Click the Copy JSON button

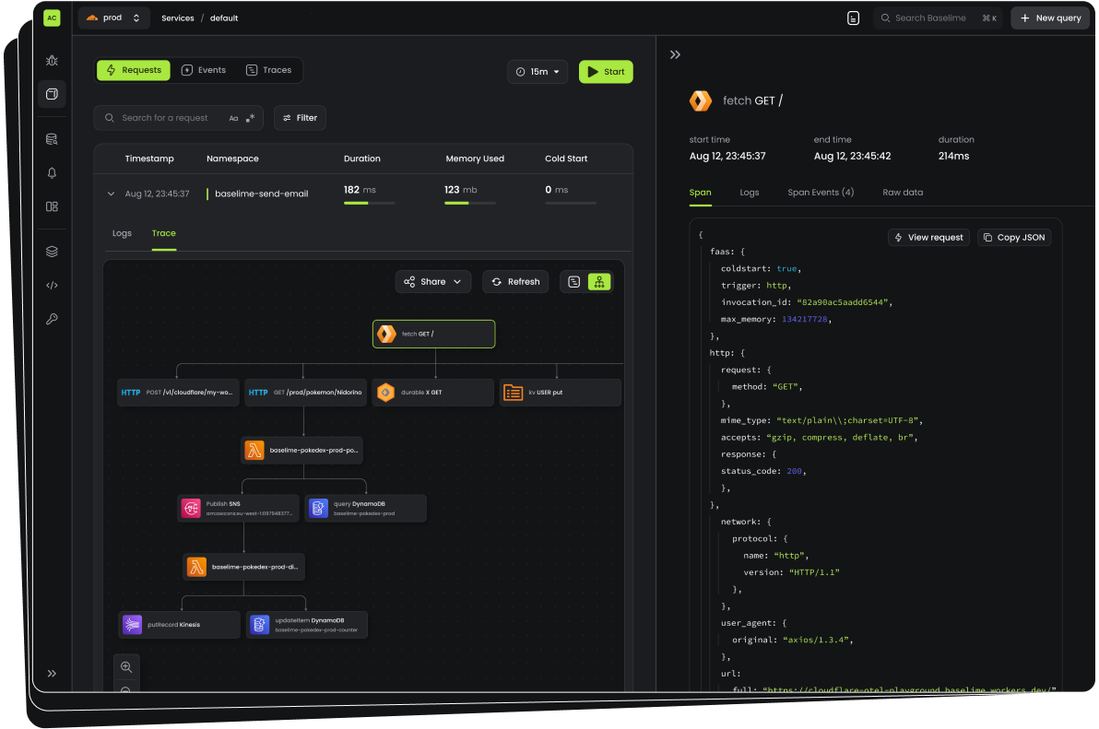pyautogui.click(x=1013, y=237)
